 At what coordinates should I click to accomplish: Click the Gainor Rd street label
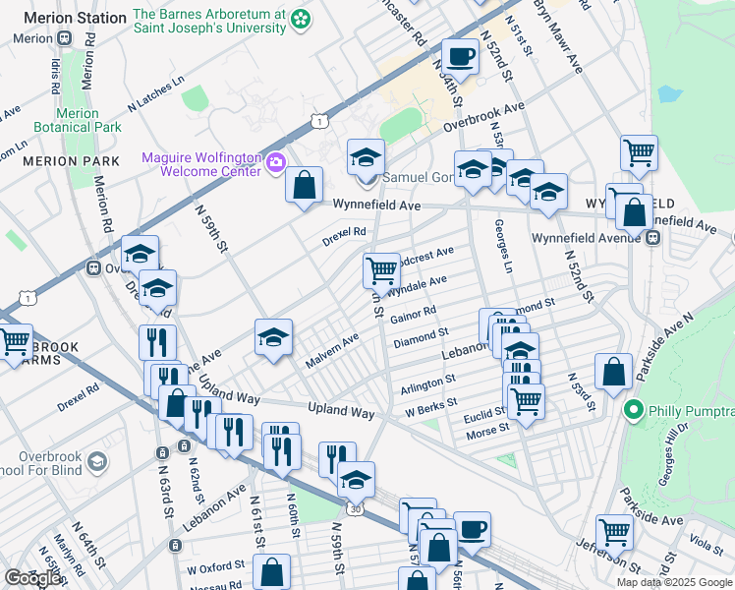point(413,315)
